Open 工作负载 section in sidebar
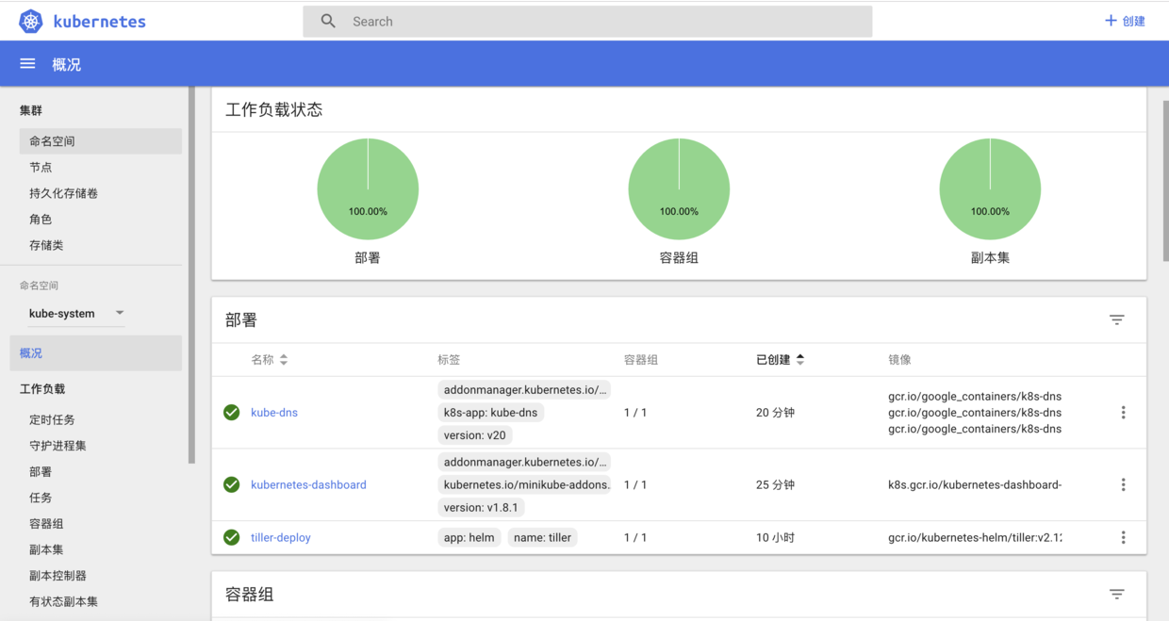 click(42, 389)
